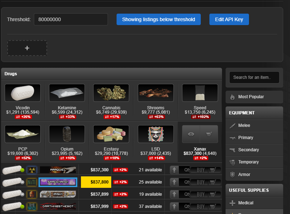Open the LSD item listing
The image size is (290, 214).
point(155,134)
